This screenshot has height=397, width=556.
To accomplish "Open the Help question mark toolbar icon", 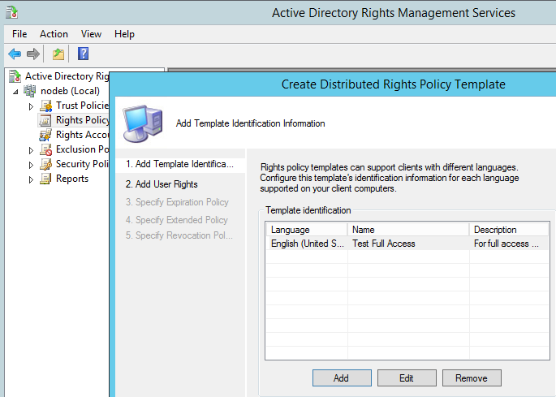I will coord(83,54).
